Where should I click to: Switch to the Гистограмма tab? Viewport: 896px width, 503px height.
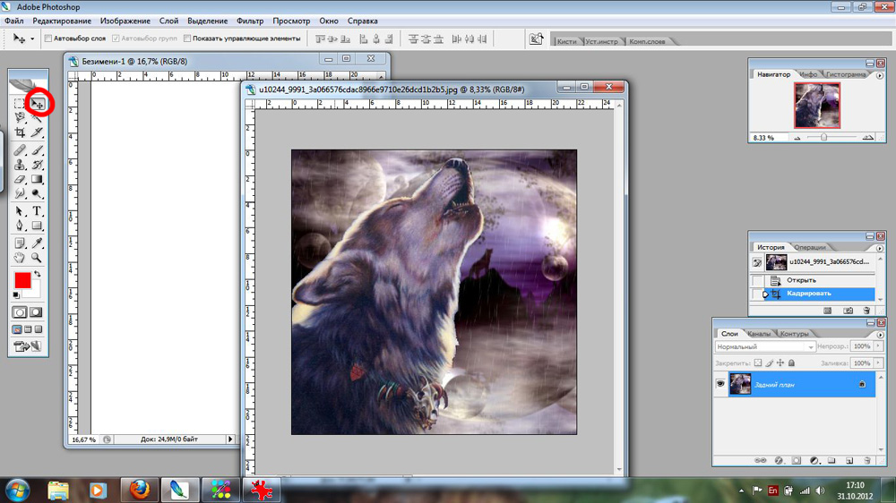click(x=846, y=74)
